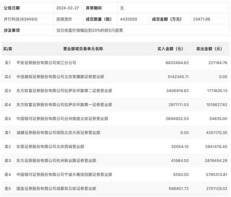This screenshot has height=197, width=231.
Task: Select buy amount 2894932.53
Action: 177,119
